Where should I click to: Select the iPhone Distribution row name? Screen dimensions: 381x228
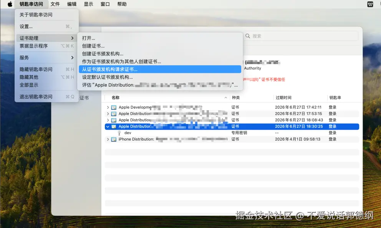tap(136, 139)
